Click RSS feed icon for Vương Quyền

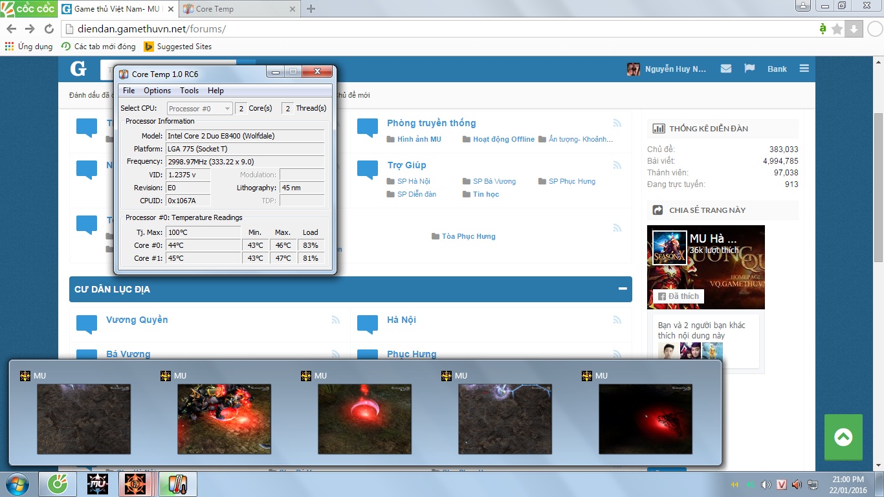tap(336, 320)
